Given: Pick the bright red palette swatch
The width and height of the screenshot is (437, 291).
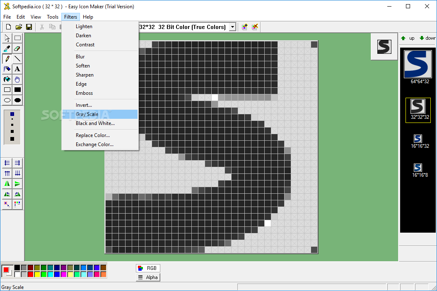Looking at the screenshot, I should 30,274.
